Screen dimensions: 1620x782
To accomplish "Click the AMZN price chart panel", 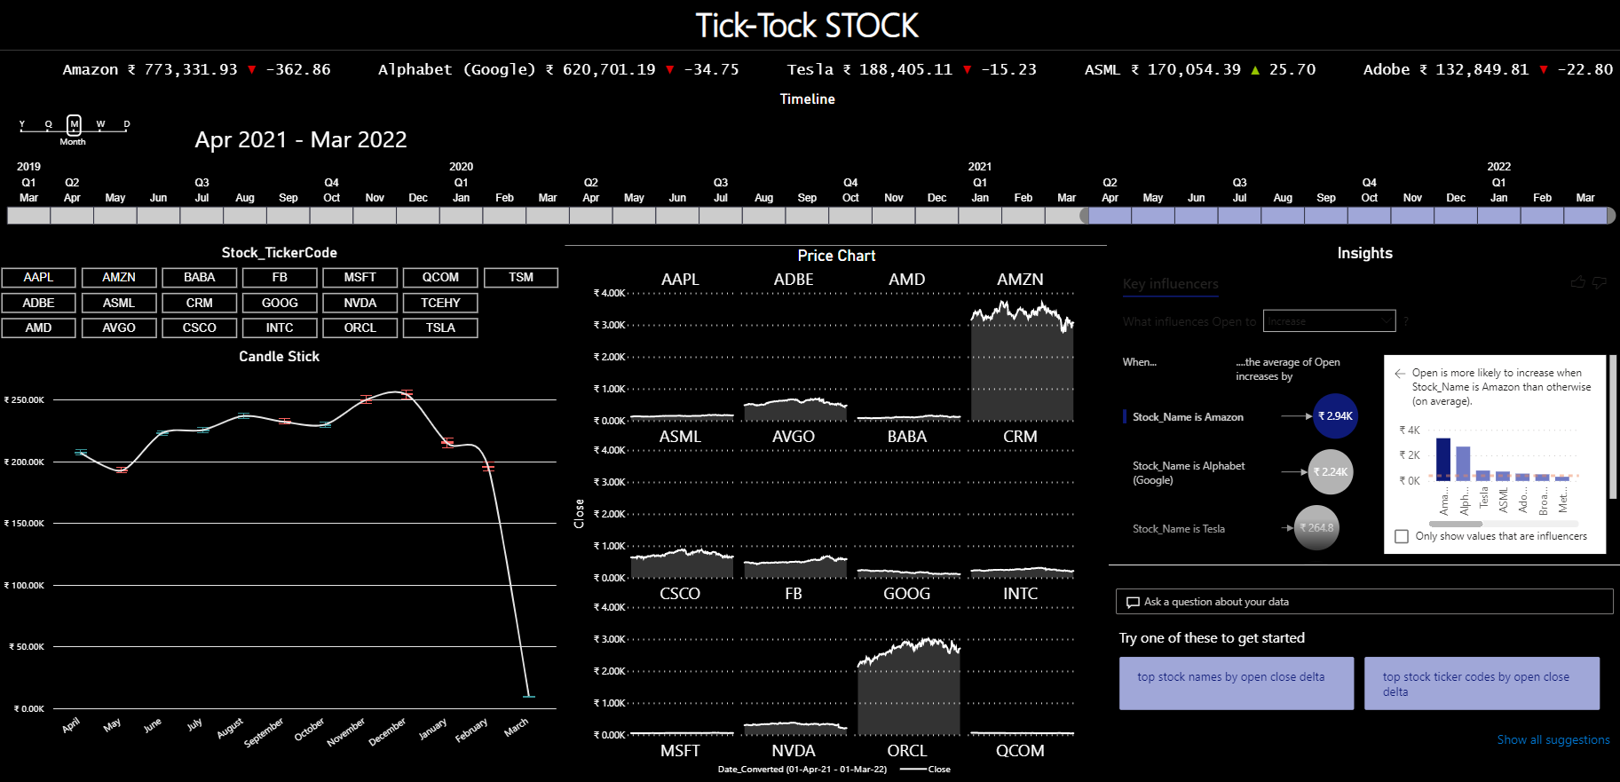I will (x=1021, y=357).
